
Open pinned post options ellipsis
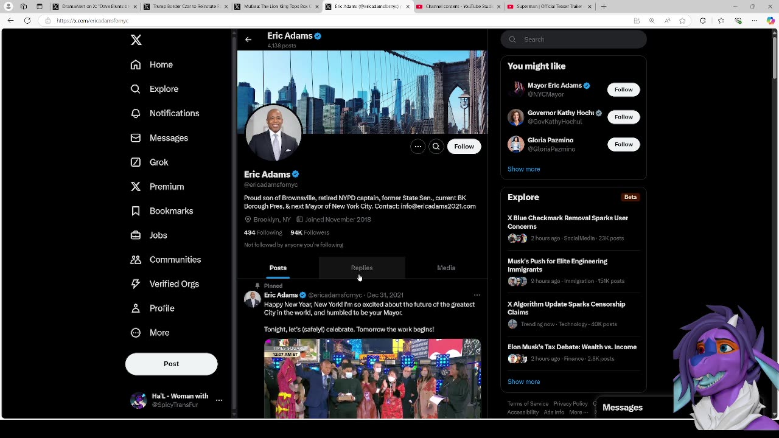coord(477,295)
